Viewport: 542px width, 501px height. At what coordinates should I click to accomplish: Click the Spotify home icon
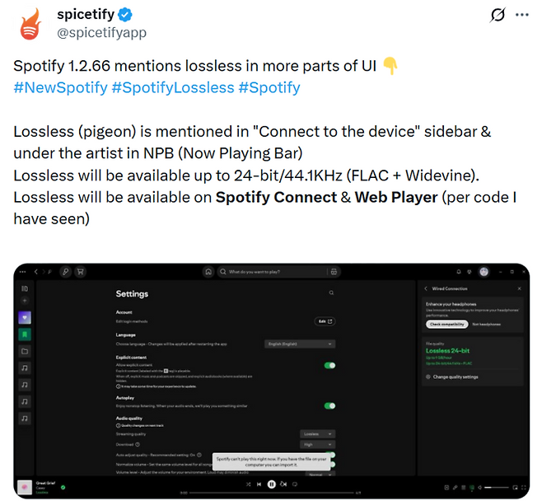pos(209,271)
